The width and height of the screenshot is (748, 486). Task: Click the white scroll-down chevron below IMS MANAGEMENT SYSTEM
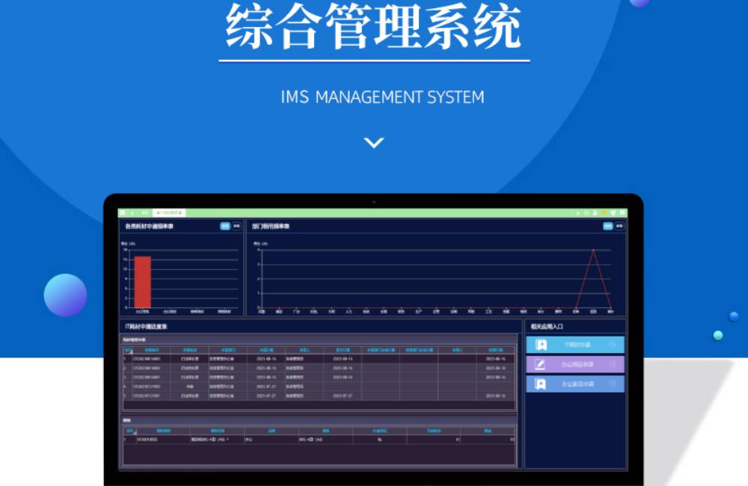pyautogui.click(x=374, y=142)
